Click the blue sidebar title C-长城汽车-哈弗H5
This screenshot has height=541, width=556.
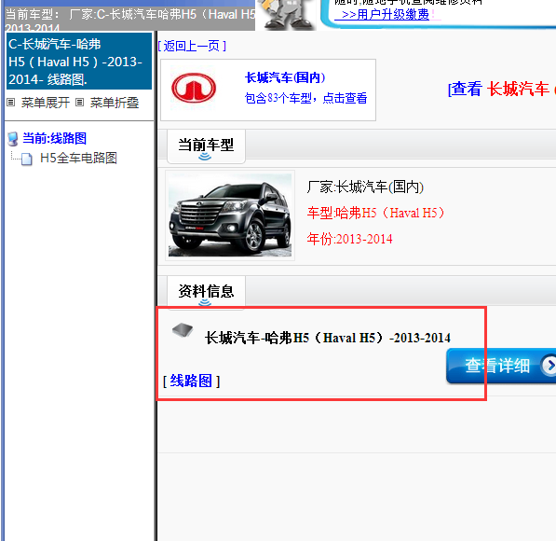(x=79, y=62)
